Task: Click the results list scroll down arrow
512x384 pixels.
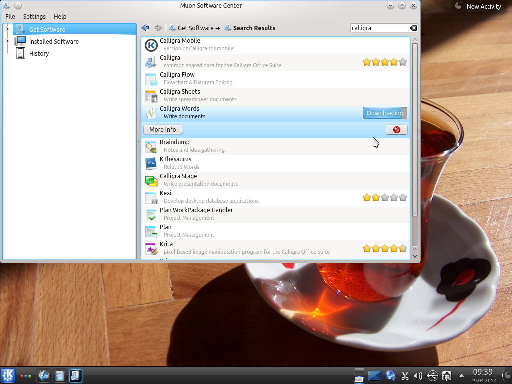Action: (x=415, y=256)
